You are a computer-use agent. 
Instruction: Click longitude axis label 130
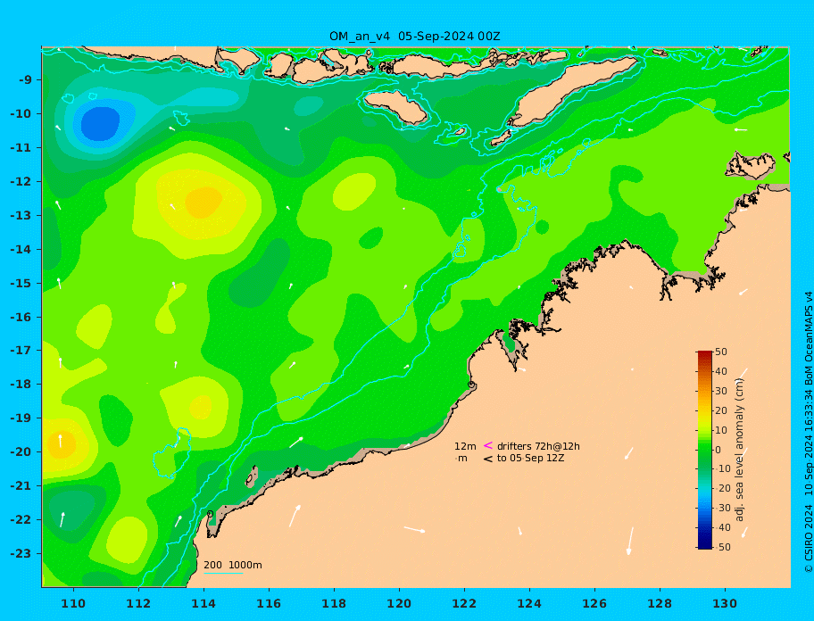tap(725, 603)
